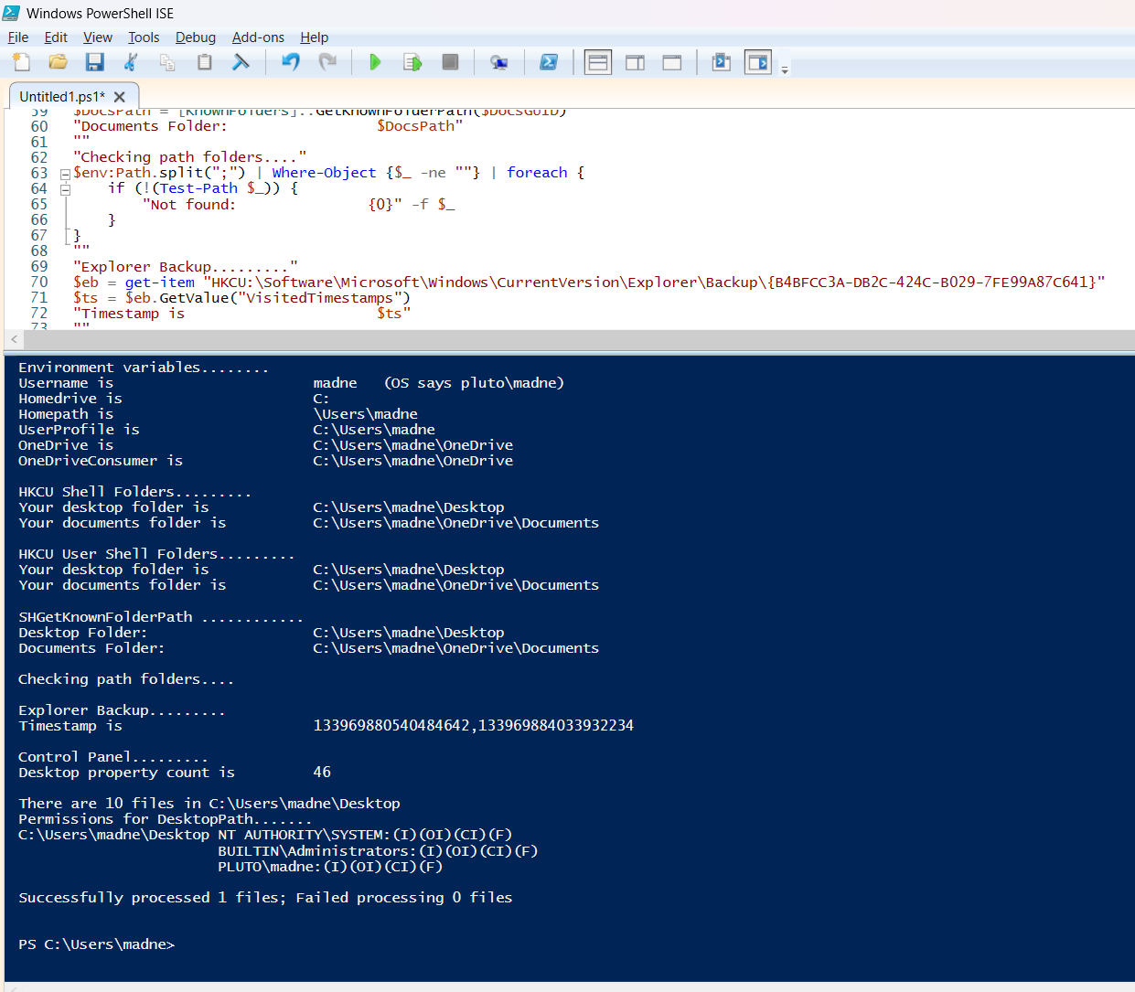This screenshot has height=992, width=1135.
Task: Click 'OneDriveConsumer is' console label
Action: pyautogui.click(x=101, y=461)
